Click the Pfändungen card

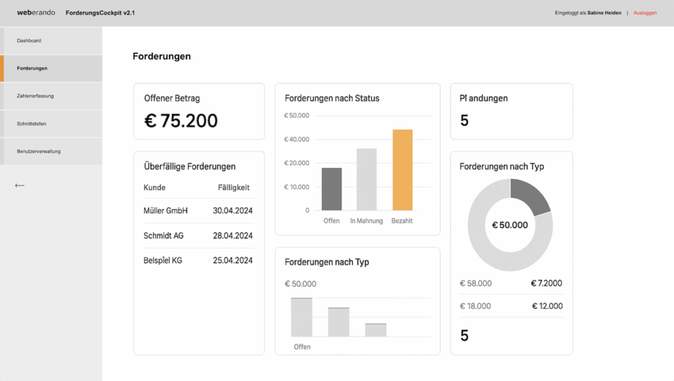pyautogui.click(x=511, y=111)
